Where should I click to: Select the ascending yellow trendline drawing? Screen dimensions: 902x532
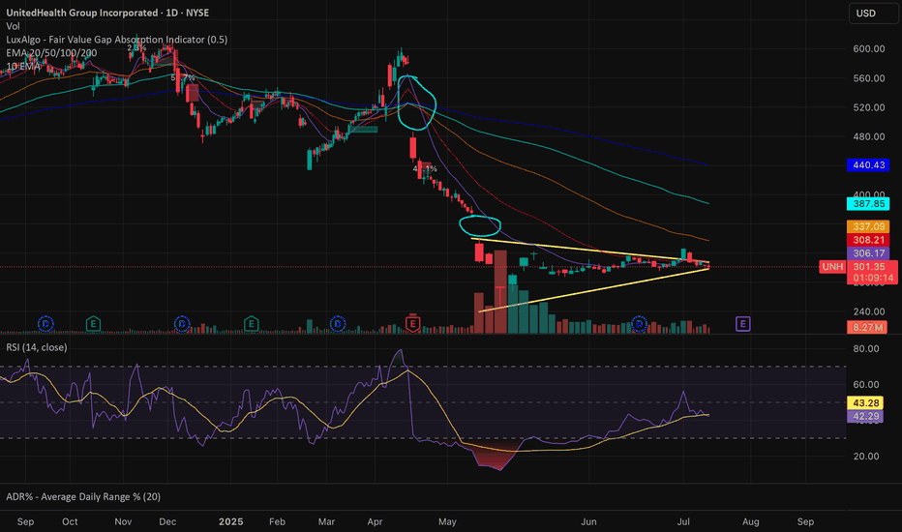coord(593,290)
